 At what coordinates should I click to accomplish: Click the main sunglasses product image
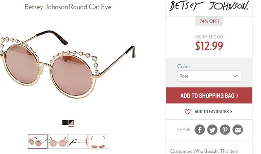pyautogui.click(x=67, y=65)
